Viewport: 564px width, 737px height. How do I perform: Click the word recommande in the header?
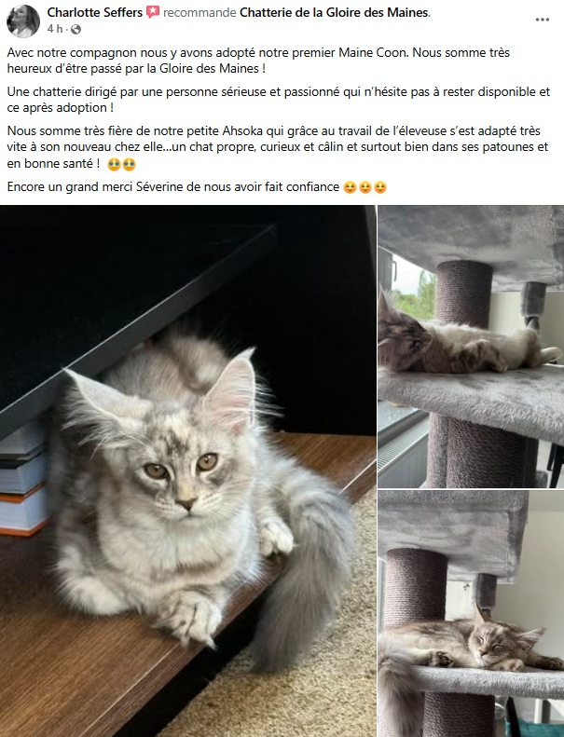point(199,13)
